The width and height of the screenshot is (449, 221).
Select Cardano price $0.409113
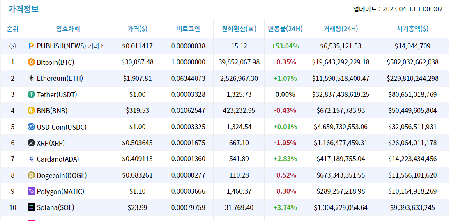[x=138, y=159]
